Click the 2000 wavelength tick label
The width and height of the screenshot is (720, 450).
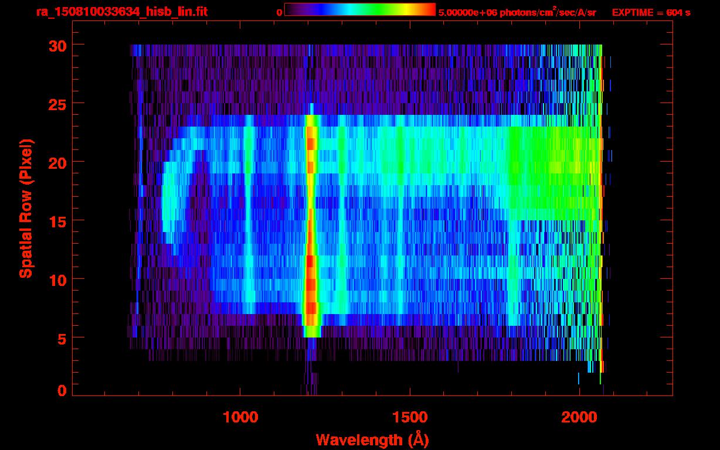tap(579, 417)
